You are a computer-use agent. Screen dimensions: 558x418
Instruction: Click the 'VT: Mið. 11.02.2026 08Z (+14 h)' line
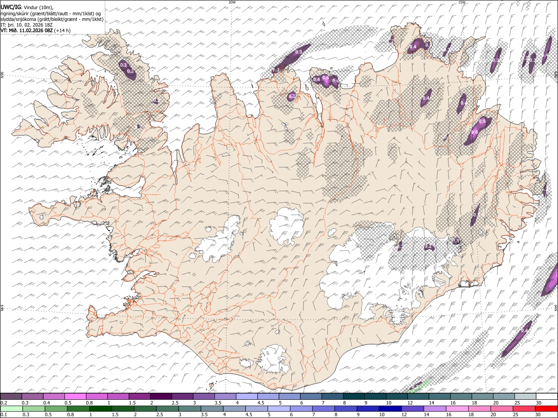click(x=36, y=30)
